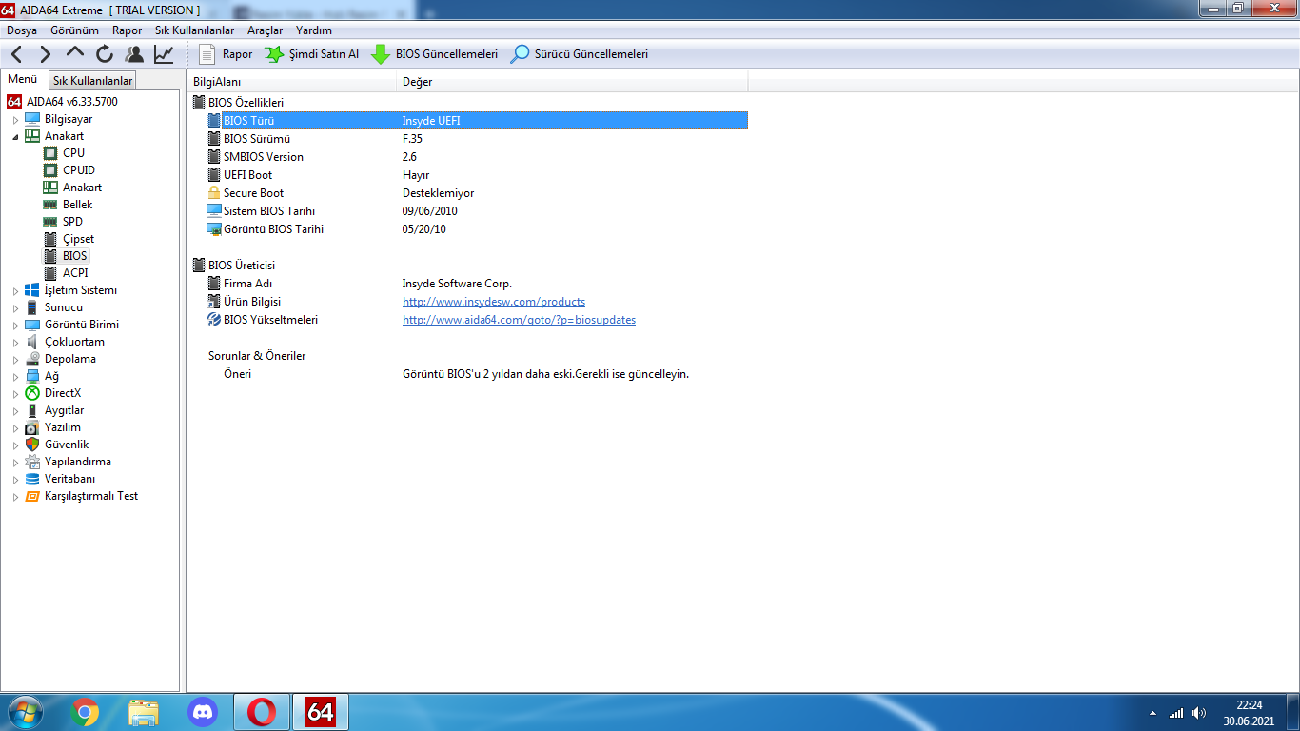Click the Veritabanı database icon
The image size is (1300, 731).
click(32, 479)
